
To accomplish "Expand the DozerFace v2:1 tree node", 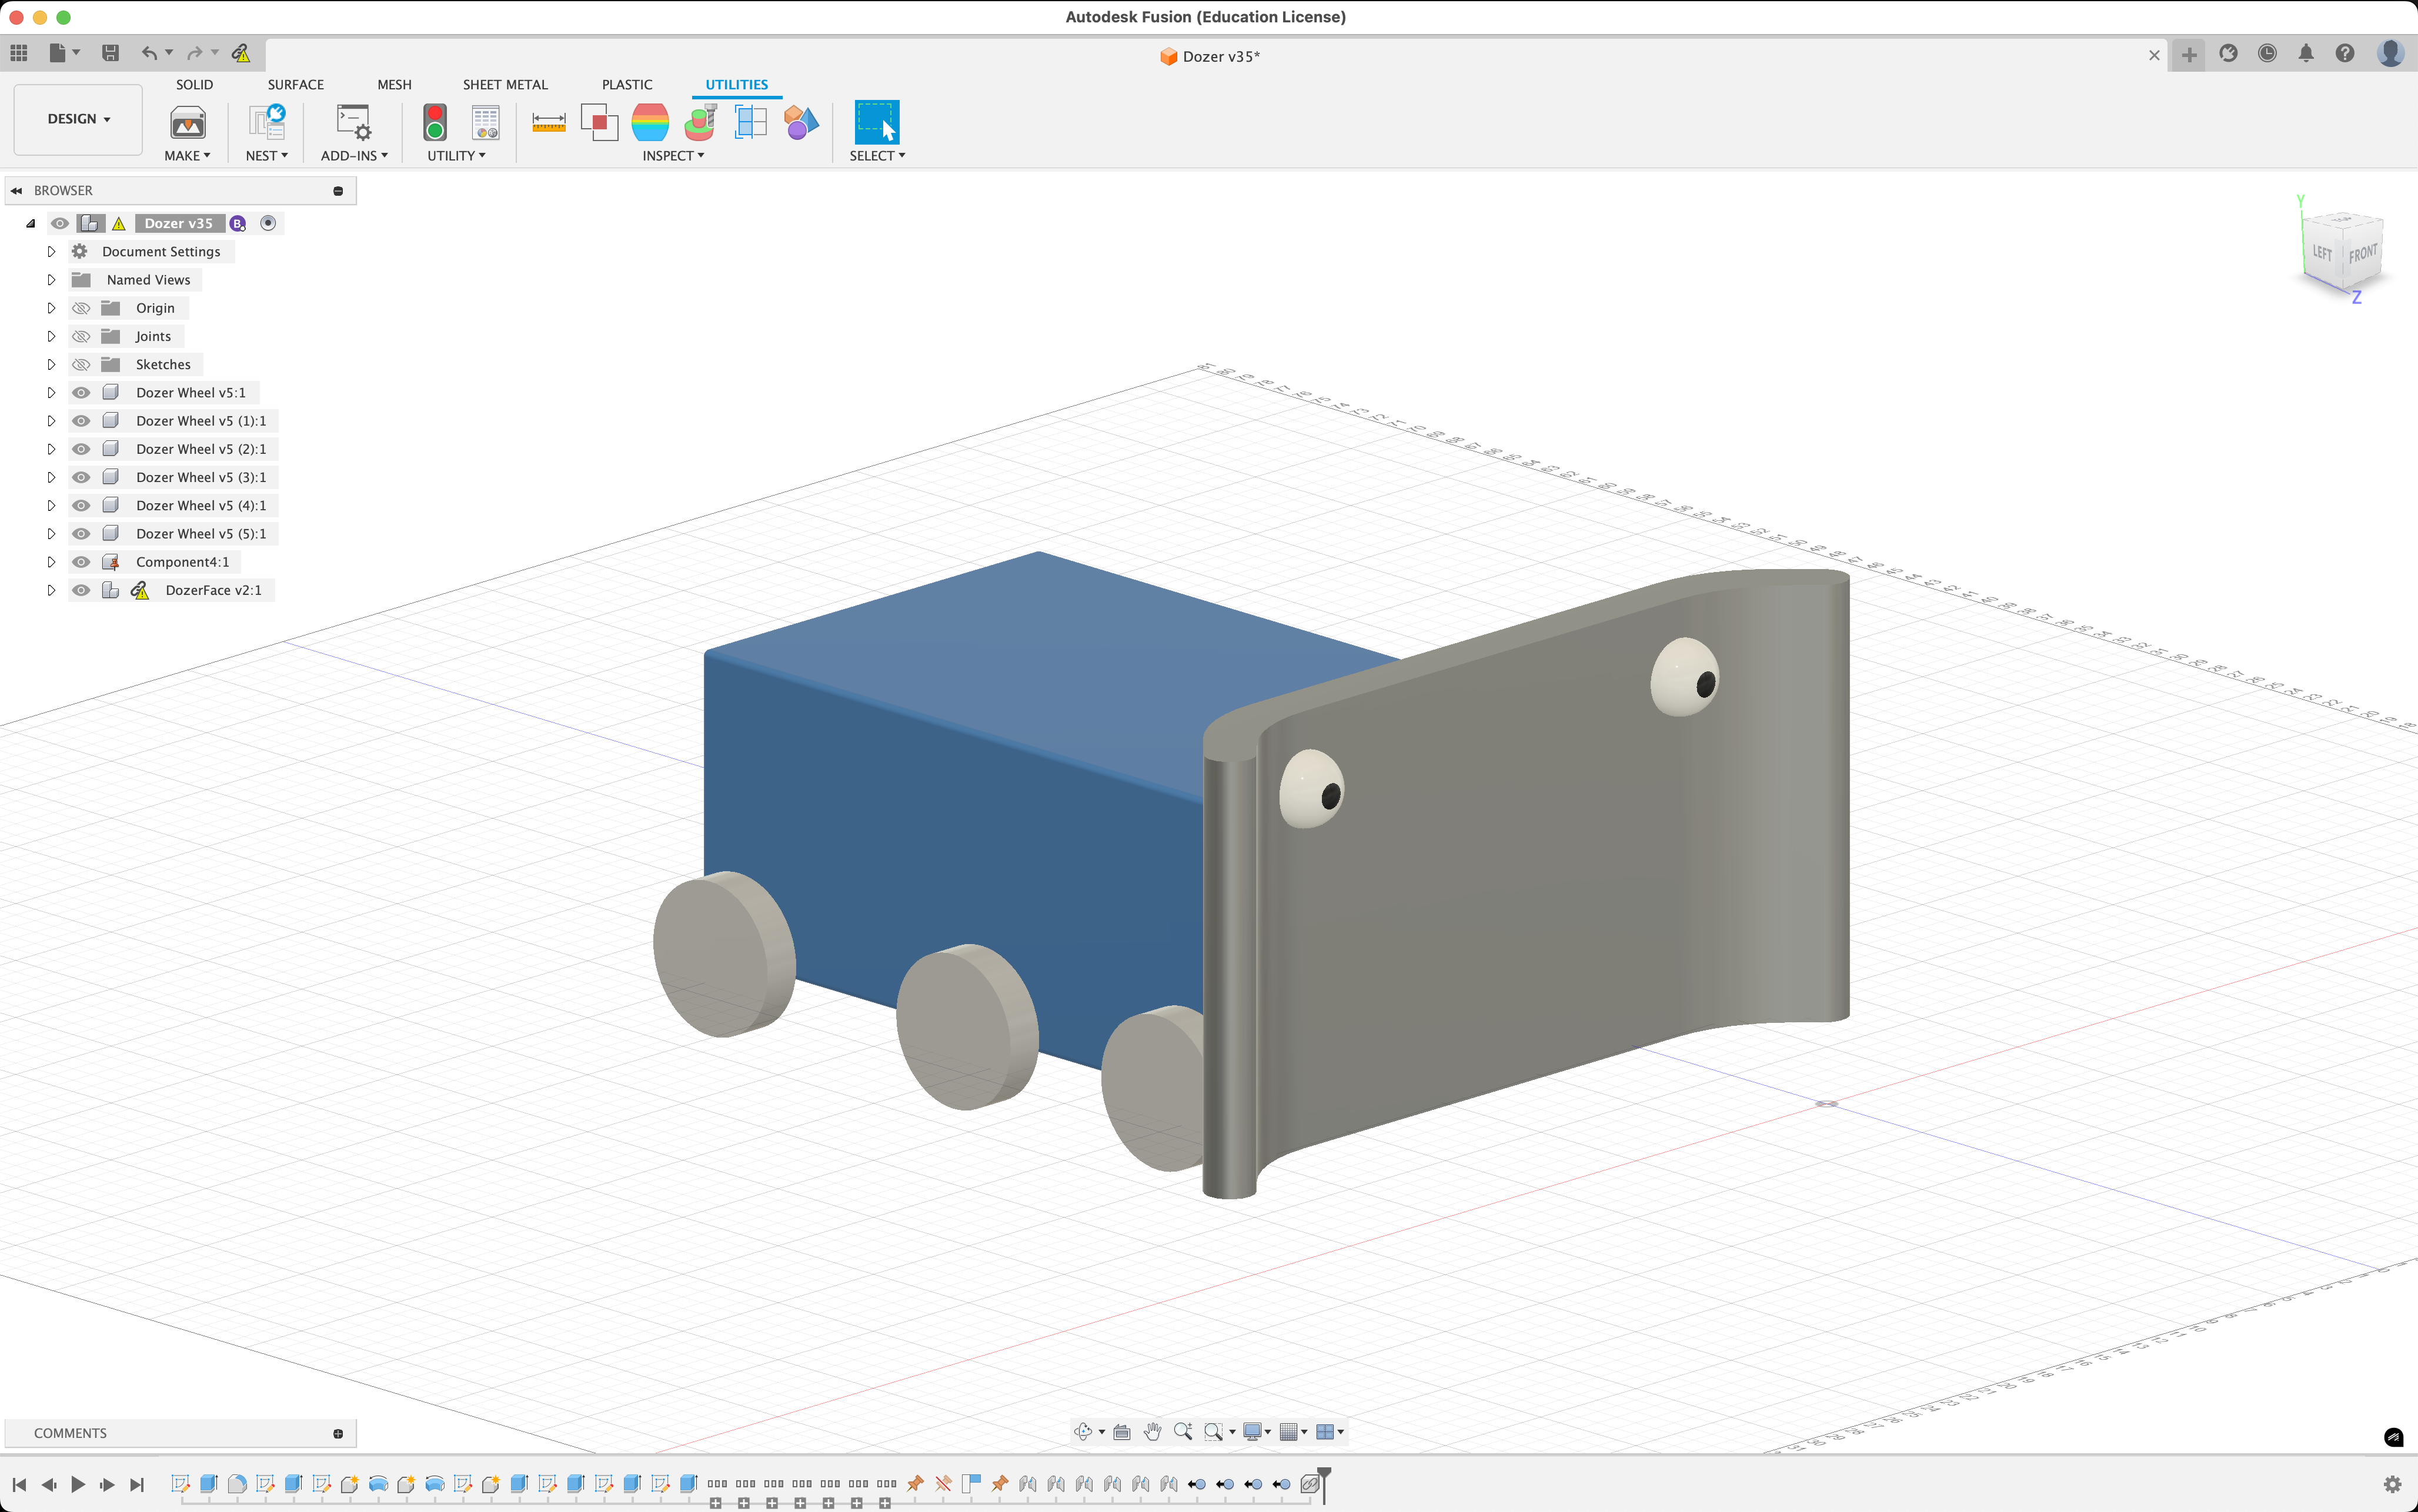I will 51,591.
